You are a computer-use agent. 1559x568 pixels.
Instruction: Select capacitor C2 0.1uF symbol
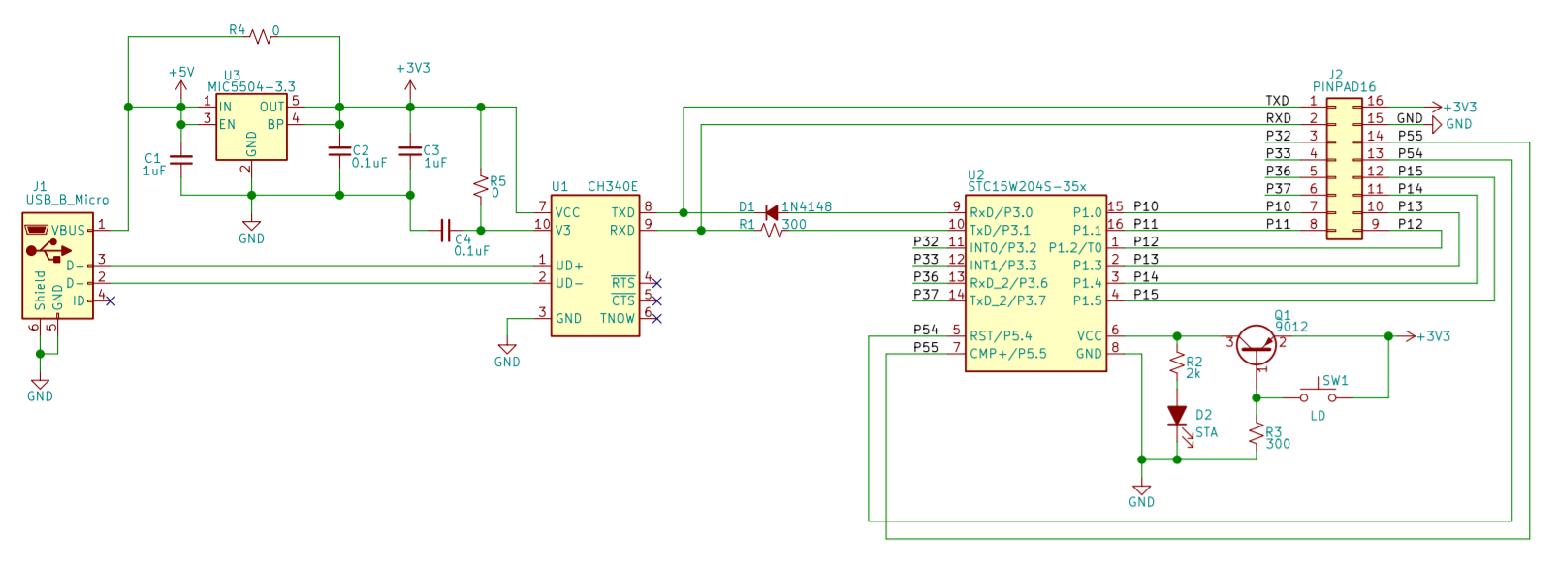click(x=339, y=151)
